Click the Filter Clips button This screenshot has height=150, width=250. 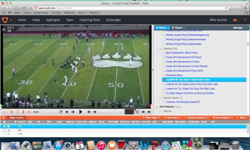[x=151, y=118]
